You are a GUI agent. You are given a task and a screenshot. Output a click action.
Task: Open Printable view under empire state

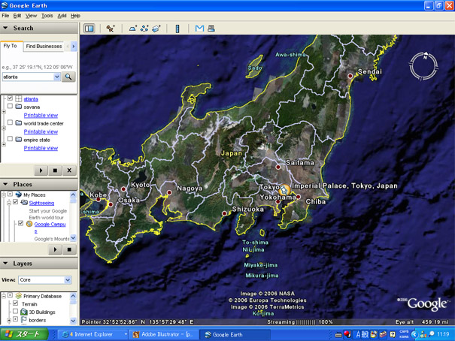(41, 148)
